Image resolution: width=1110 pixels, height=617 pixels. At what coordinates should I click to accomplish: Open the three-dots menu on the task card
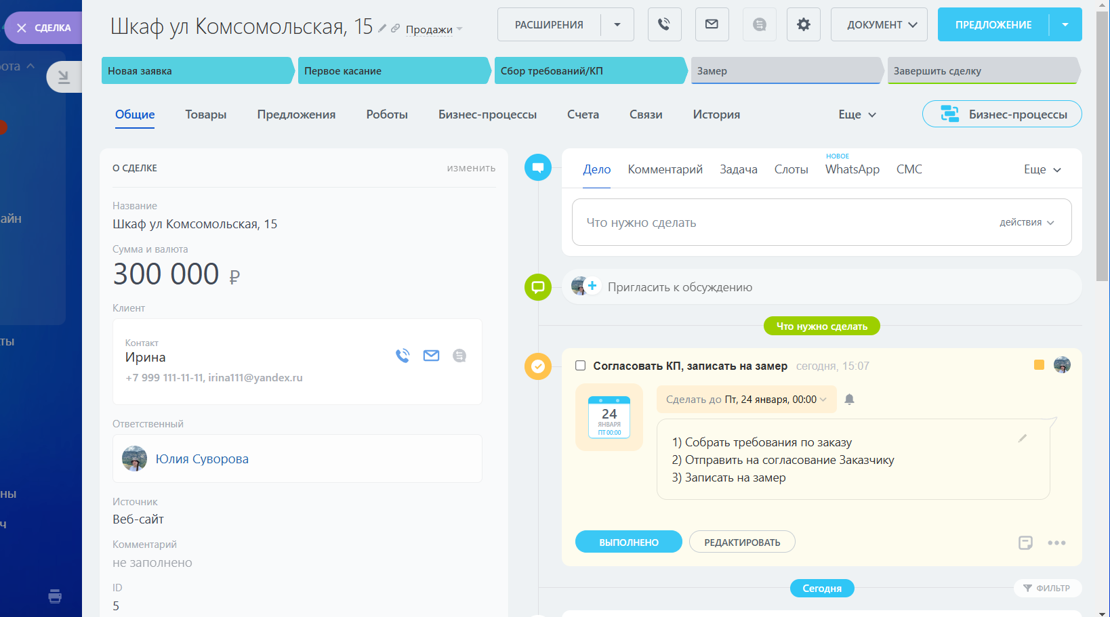[x=1056, y=542]
